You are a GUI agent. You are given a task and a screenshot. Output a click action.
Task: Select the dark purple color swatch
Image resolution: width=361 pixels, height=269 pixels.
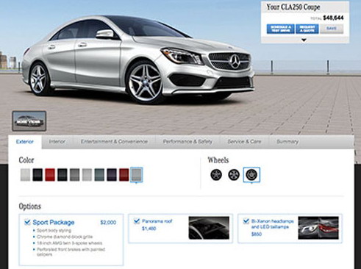coord(112,175)
